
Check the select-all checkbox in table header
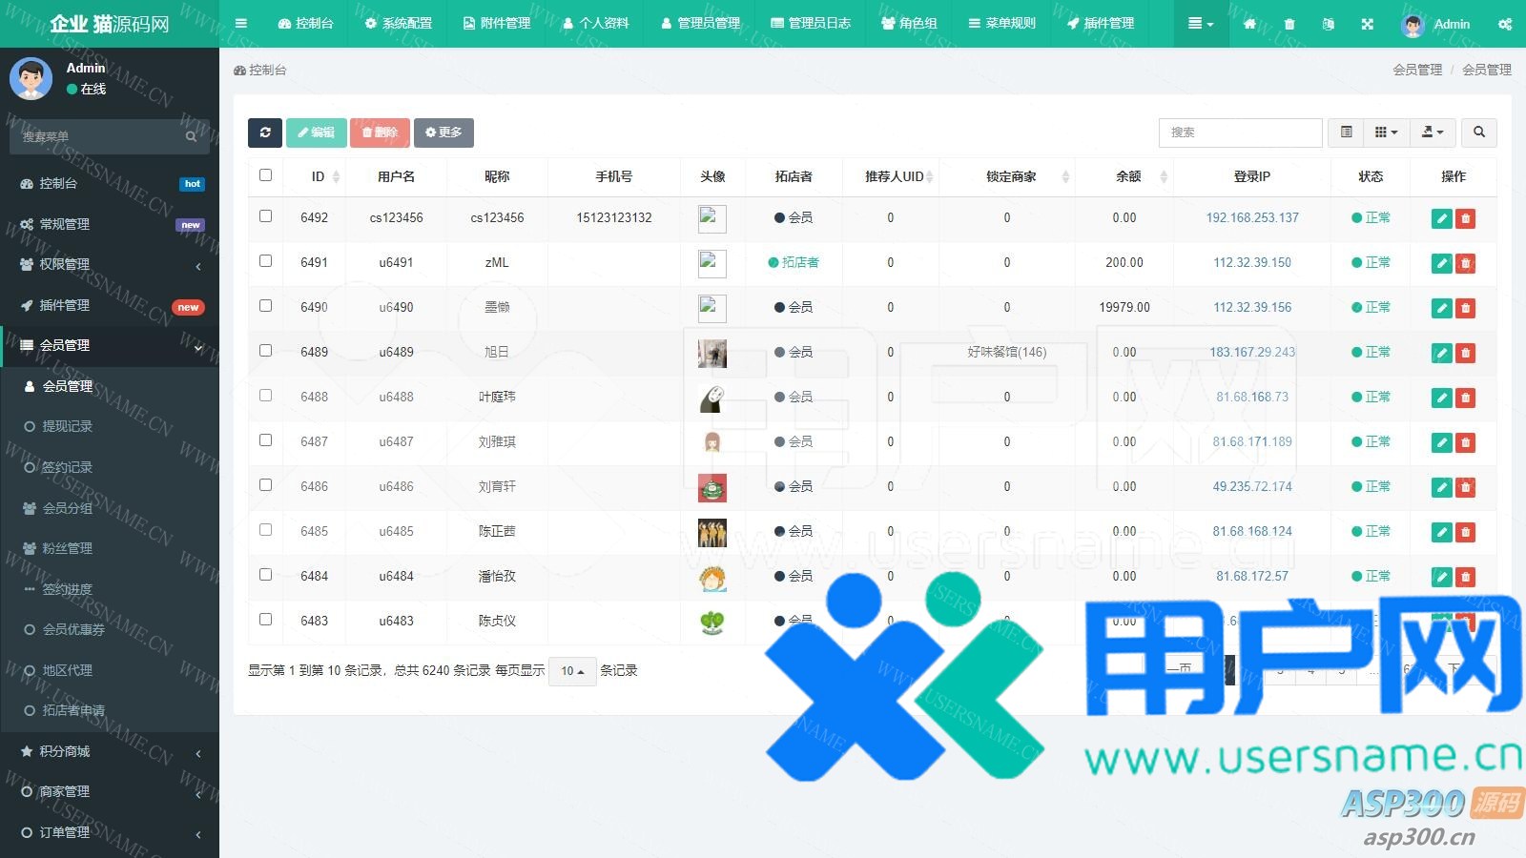(265, 175)
